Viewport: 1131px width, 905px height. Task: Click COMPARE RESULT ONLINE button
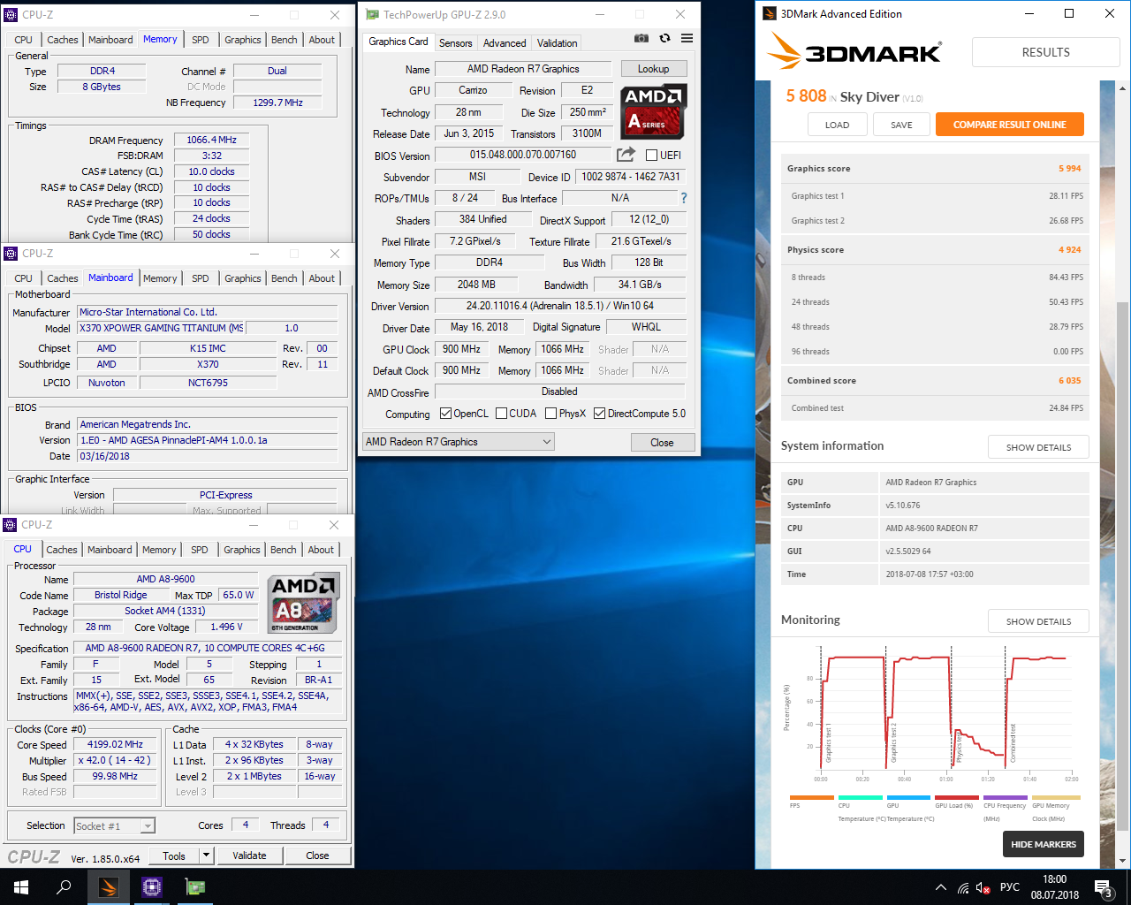tap(1010, 125)
